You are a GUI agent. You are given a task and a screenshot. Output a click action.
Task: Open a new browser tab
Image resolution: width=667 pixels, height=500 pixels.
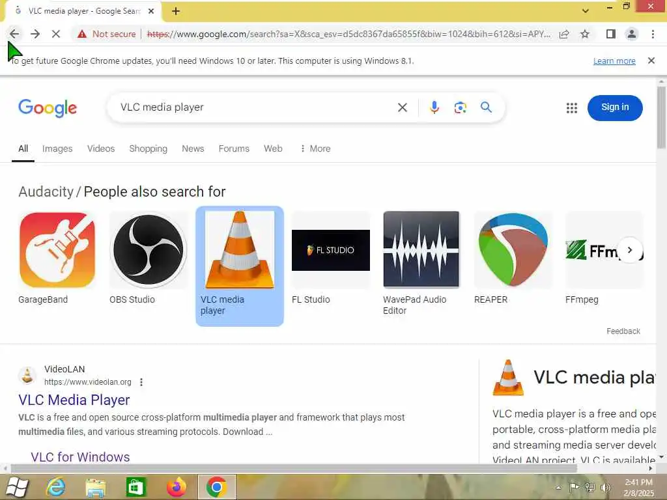[176, 12]
